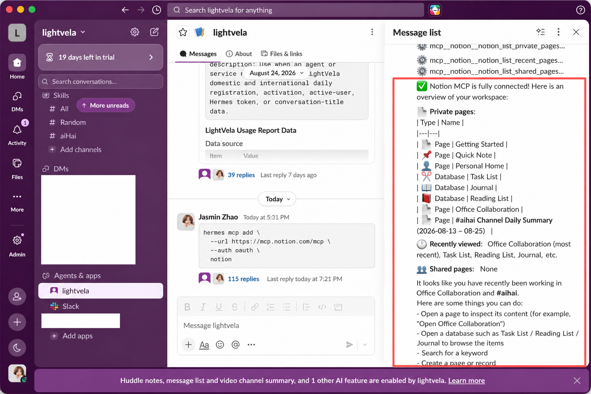Open the 115 replies thread

(244, 279)
